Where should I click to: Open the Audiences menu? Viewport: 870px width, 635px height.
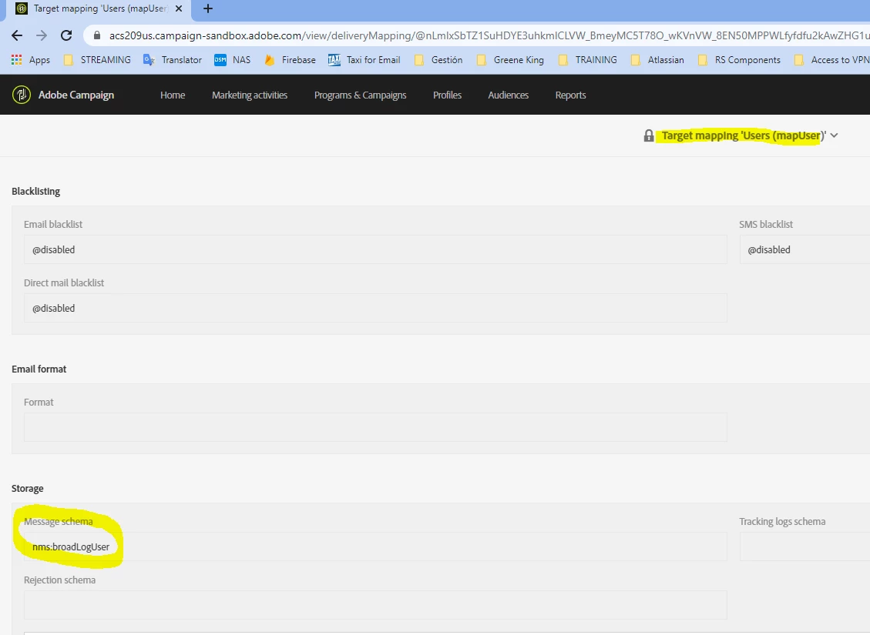tap(509, 95)
